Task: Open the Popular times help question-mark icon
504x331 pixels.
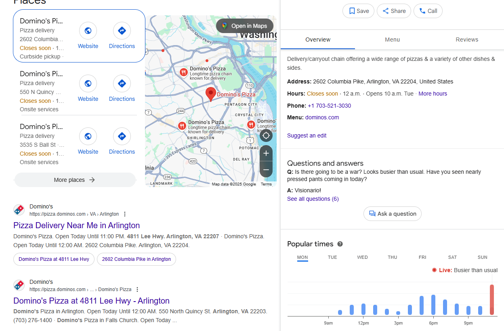Action: [x=340, y=244]
